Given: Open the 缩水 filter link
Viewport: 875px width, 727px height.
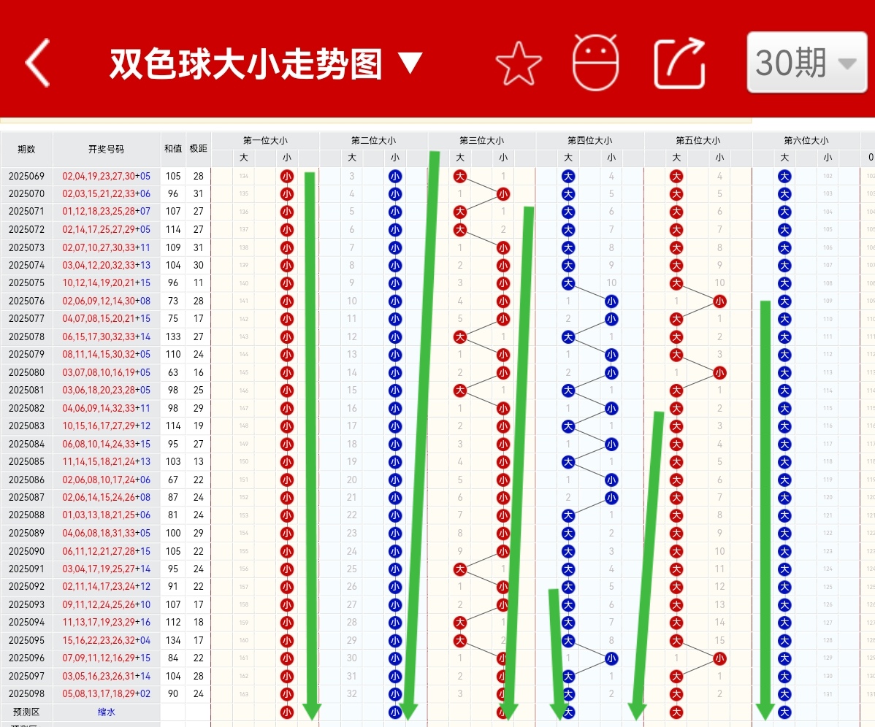Looking at the screenshot, I should pos(106,712).
